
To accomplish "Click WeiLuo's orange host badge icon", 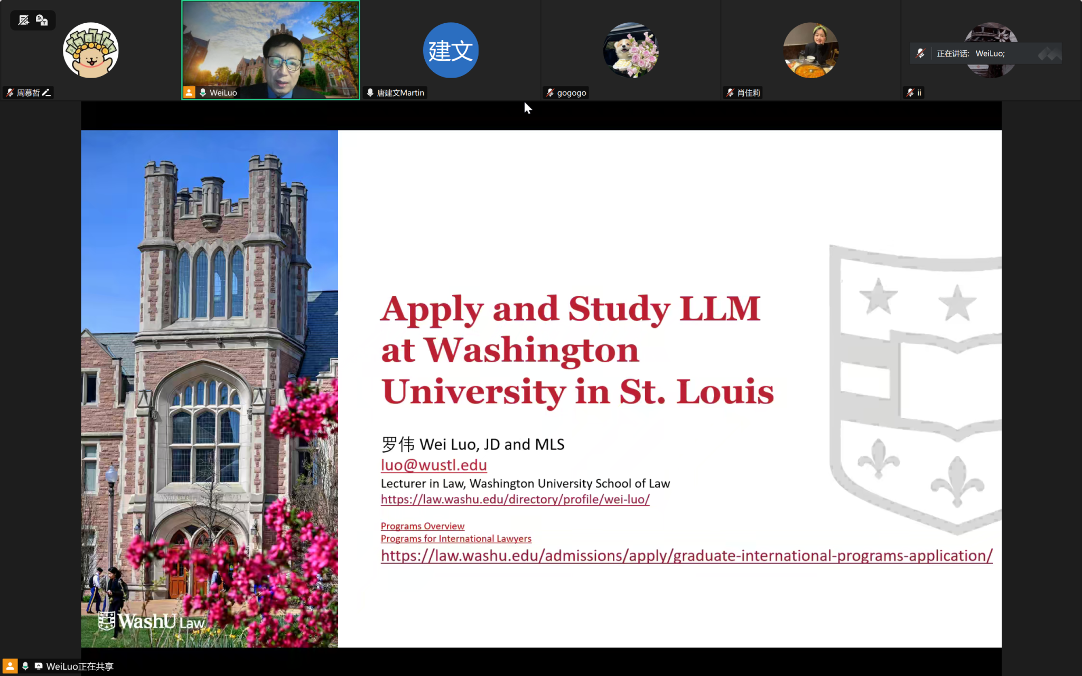I will click(189, 92).
